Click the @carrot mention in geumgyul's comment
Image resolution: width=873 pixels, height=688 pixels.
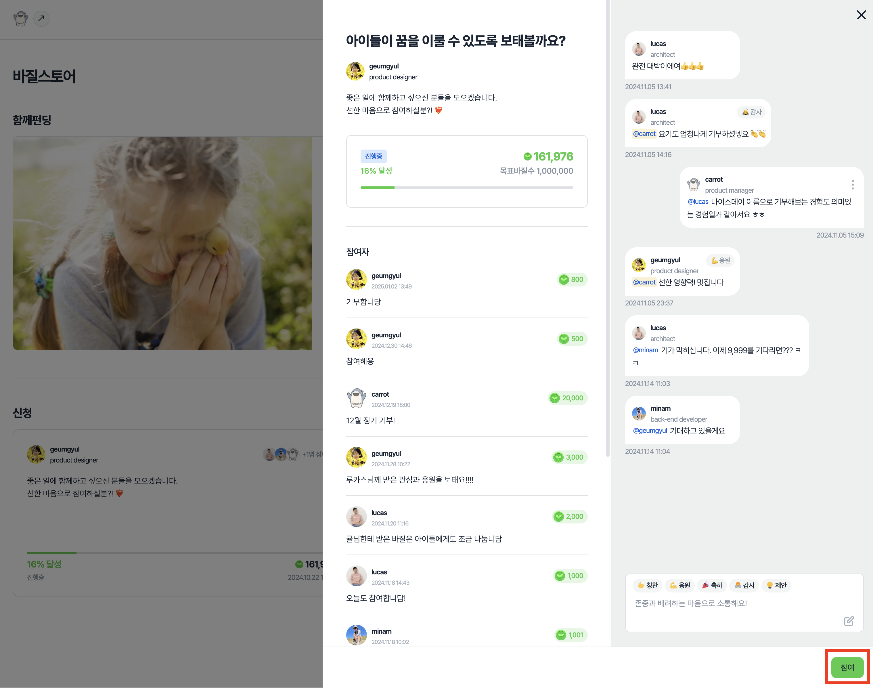[644, 282]
